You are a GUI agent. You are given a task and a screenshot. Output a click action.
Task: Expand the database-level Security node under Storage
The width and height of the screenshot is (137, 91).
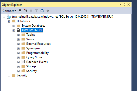click(18, 71)
